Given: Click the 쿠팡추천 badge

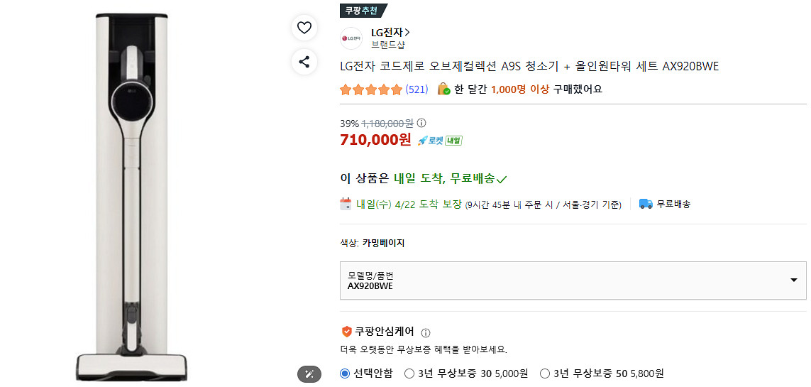Looking at the screenshot, I should click(x=363, y=10).
